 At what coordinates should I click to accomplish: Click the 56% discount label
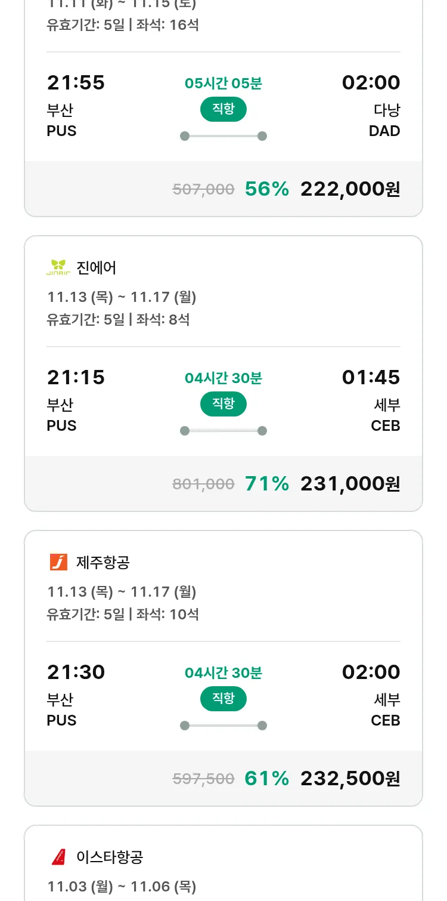click(266, 189)
